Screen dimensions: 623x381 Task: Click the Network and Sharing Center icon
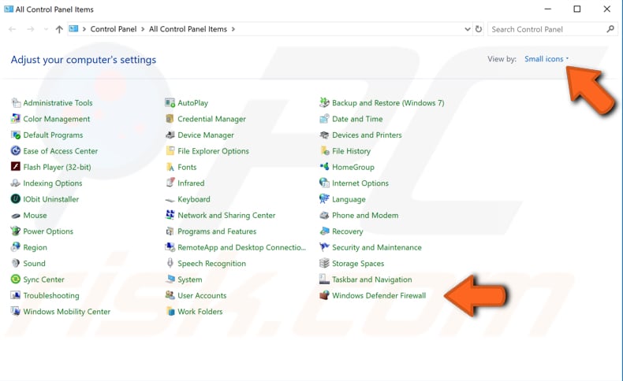click(170, 215)
